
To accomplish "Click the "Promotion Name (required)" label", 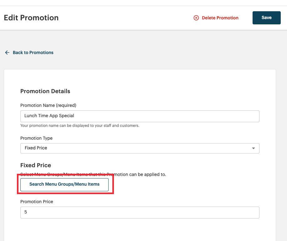I will 48,105.
